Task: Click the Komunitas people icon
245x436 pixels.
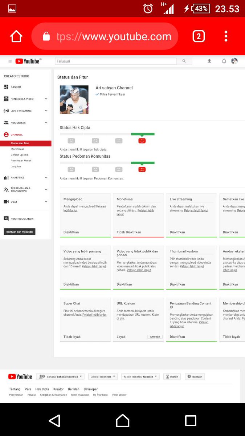Action: point(6,123)
